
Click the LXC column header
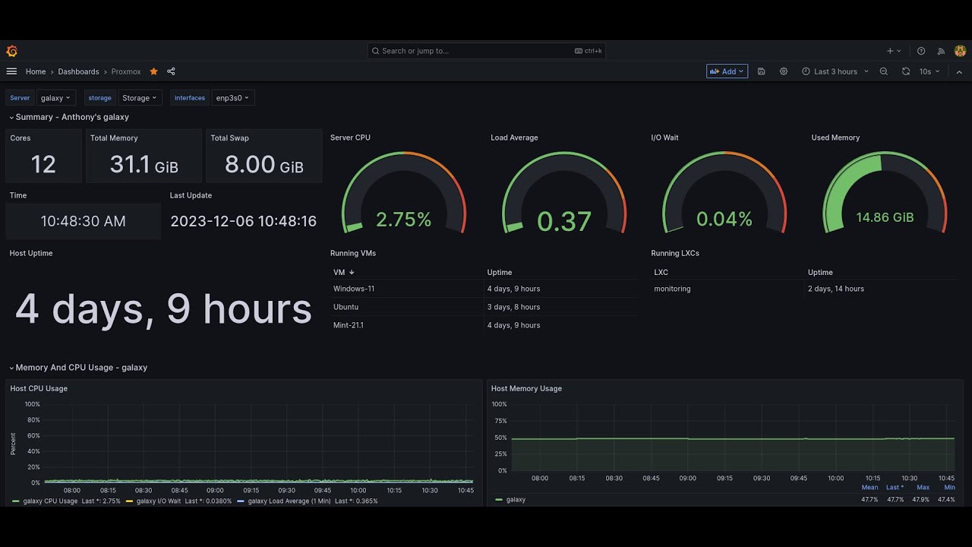[661, 272]
